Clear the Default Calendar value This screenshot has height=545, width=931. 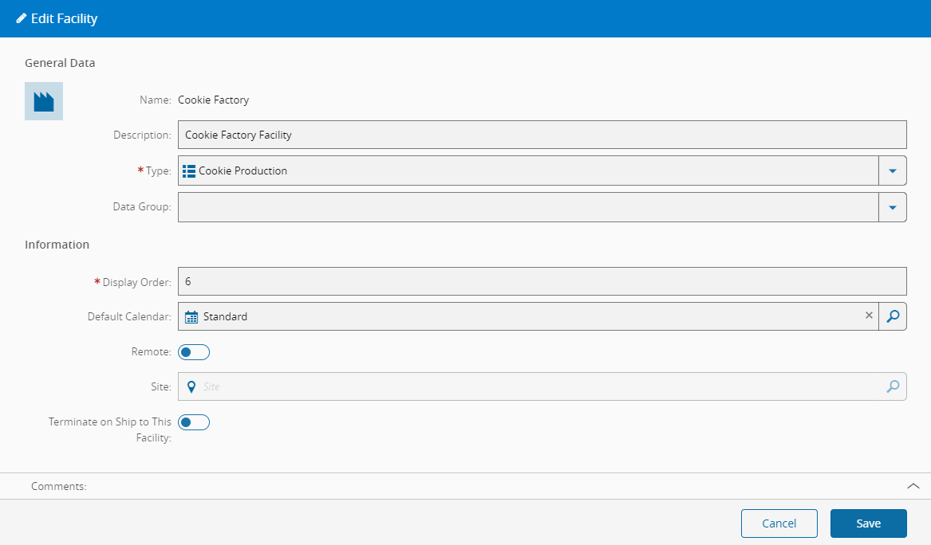click(869, 316)
